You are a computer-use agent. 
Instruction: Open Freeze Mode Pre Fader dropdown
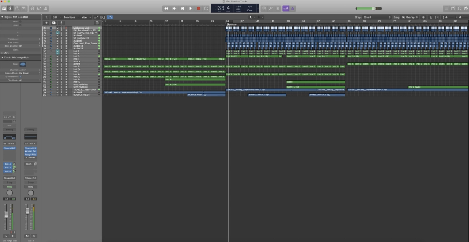tap(29, 73)
